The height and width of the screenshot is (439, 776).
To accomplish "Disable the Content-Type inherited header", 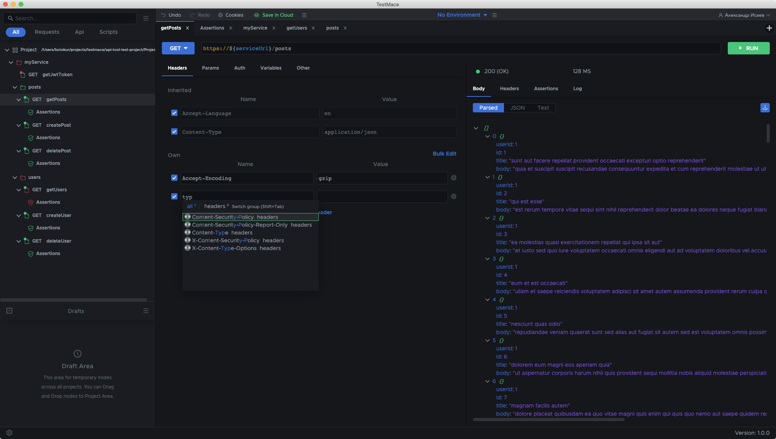I will pyautogui.click(x=174, y=132).
